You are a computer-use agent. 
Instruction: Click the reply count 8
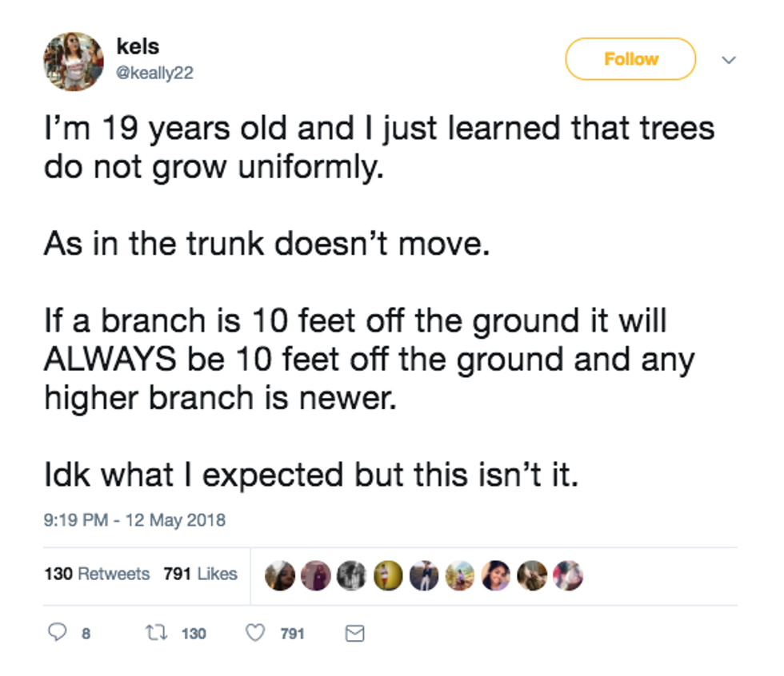(86, 634)
